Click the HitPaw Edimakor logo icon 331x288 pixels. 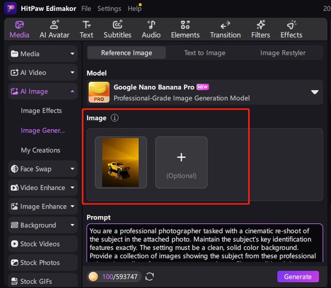click(10, 8)
